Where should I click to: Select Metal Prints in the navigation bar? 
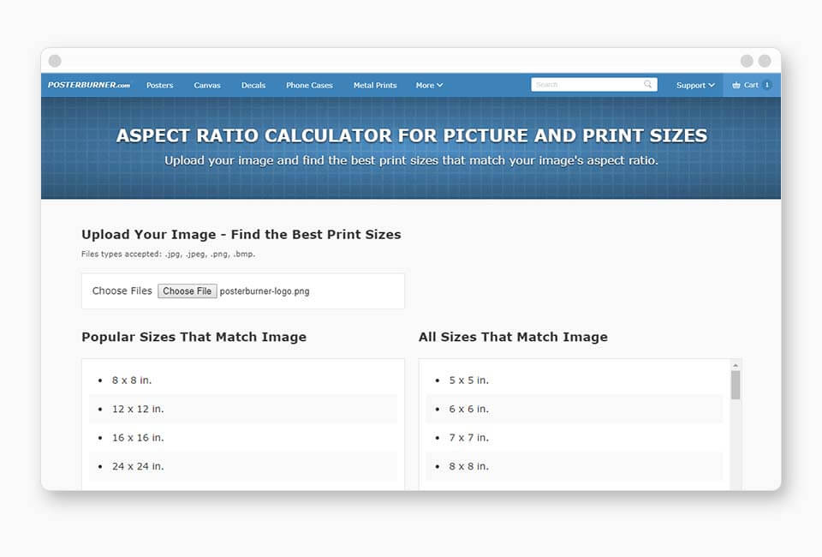click(x=375, y=85)
